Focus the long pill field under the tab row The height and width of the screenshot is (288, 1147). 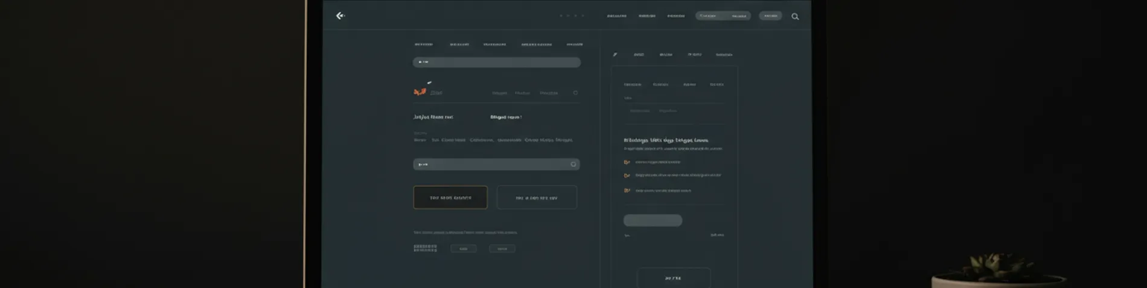point(497,62)
